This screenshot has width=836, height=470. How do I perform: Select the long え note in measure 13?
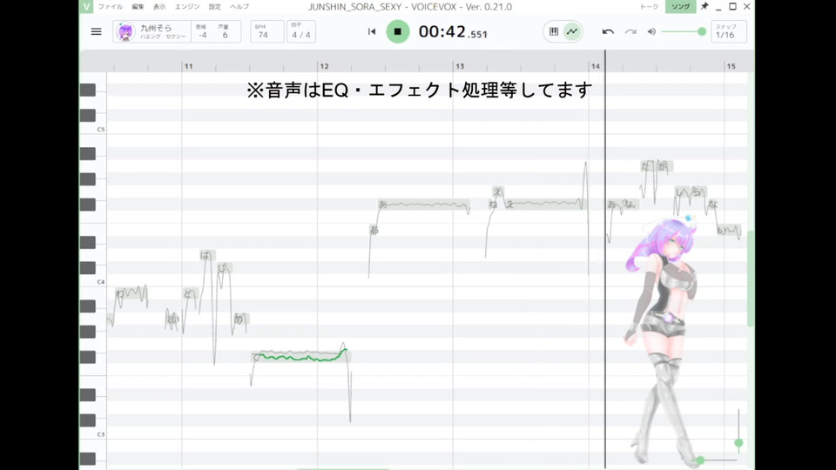pyautogui.click(x=545, y=205)
